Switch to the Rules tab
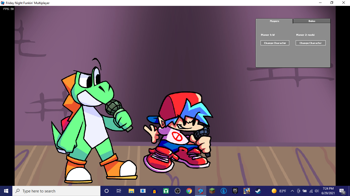Viewport: 350px width, 196px height. [312, 21]
